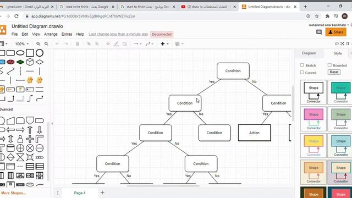Click the line color pencil icon
This screenshot has width=352, height=198.
pyautogui.click(x=116, y=44)
